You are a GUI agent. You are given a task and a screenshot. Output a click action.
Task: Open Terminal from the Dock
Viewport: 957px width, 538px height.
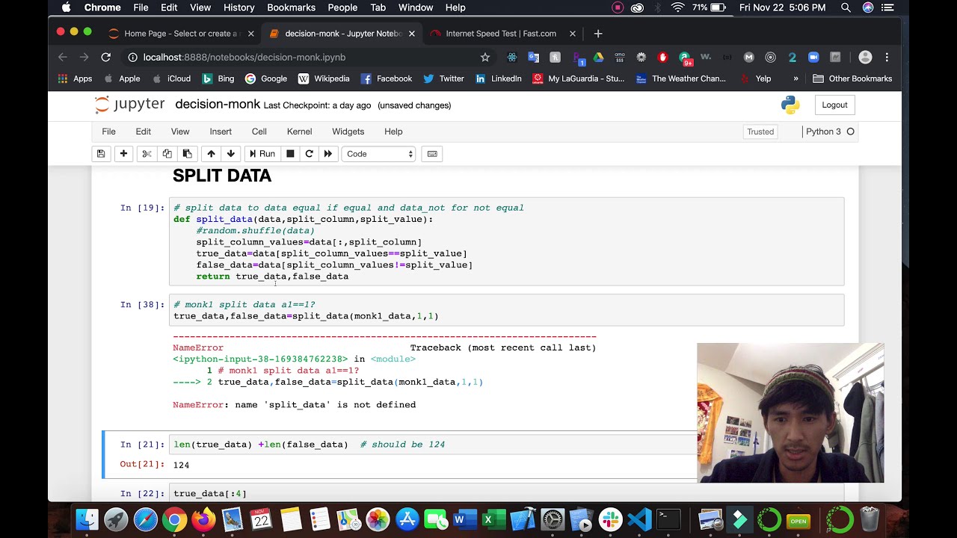[668, 519]
